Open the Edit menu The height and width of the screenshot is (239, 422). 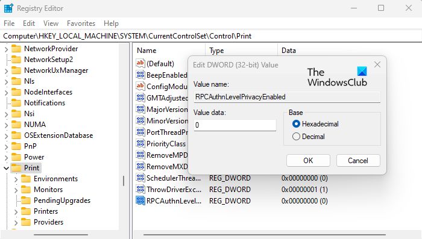[29, 23]
